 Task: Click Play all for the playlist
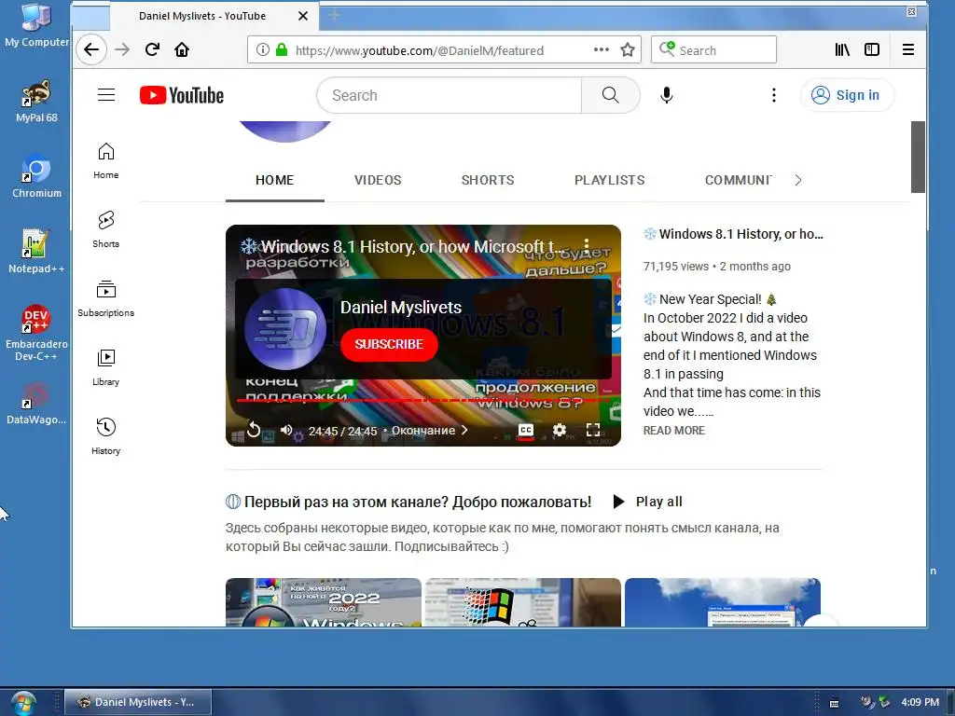click(647, 502)
